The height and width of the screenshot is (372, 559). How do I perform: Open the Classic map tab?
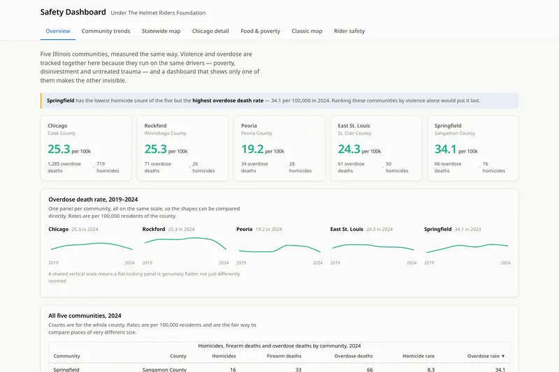point(307,31)
